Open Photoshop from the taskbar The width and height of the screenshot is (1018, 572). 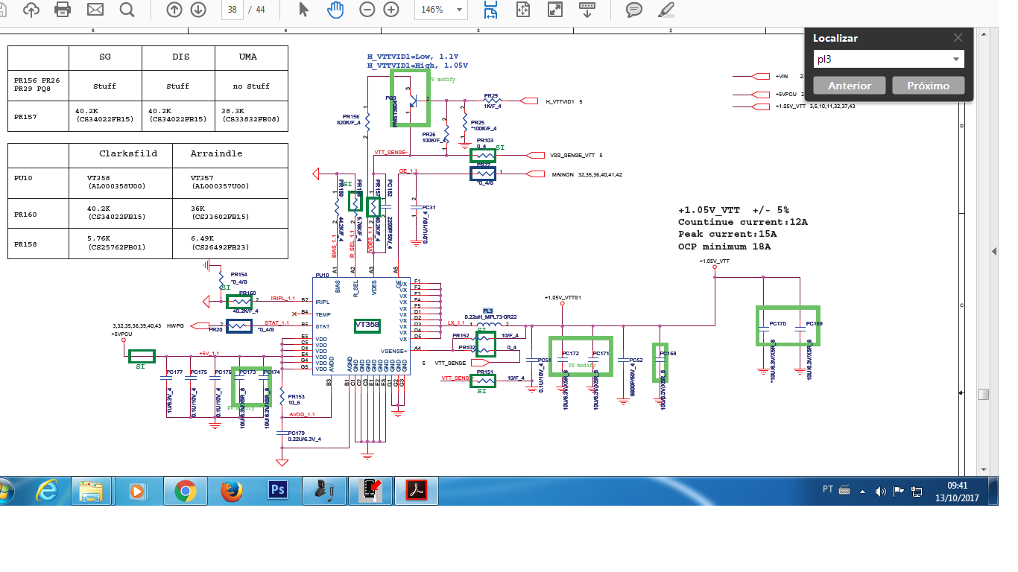278,491
